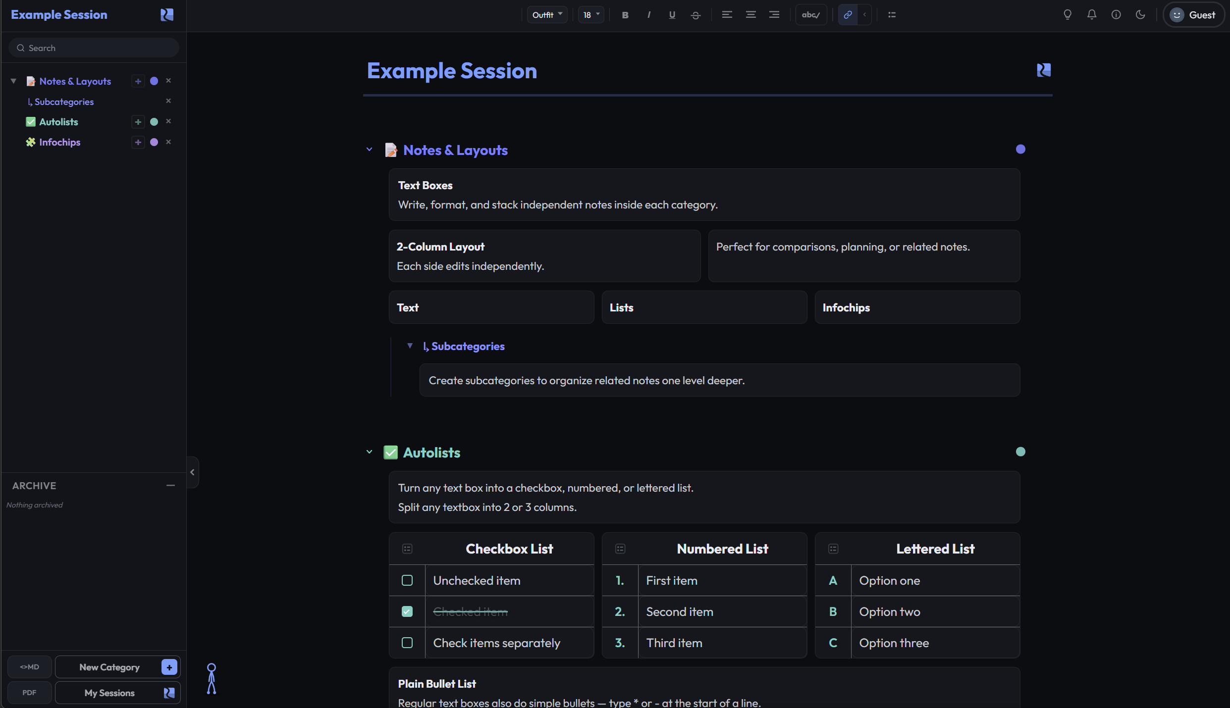1230x708 pixels.
Task: Click the sidebar header logo icon
Action: click(x=167, y=15)
